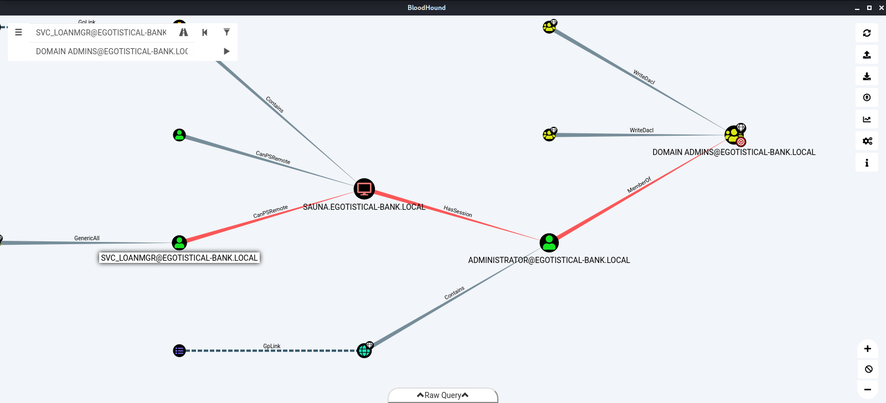Close the BloodHound window
Image resolution: width=886 pixels, height=403 pixels.
[881, 8]
